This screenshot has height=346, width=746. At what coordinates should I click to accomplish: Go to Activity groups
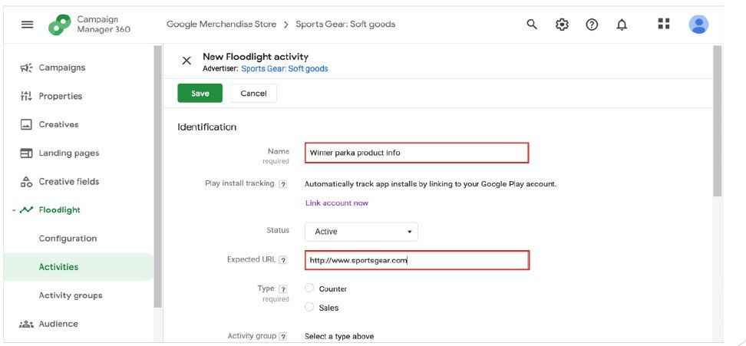point(71,295)
